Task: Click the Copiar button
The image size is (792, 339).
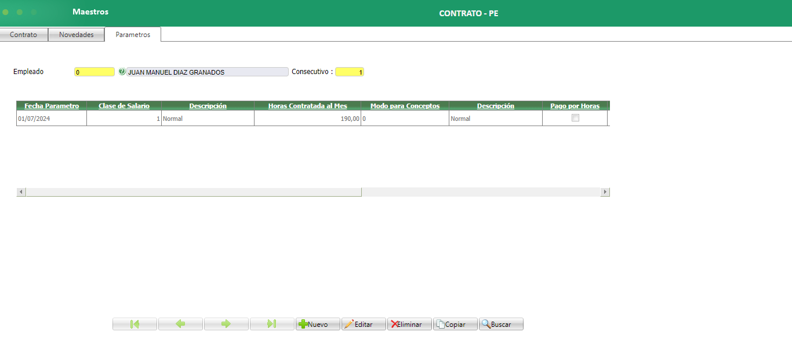Action: (x=455, y=324)
